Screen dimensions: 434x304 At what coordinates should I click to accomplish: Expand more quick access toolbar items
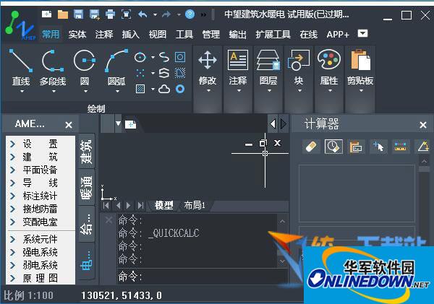(203, 14)
